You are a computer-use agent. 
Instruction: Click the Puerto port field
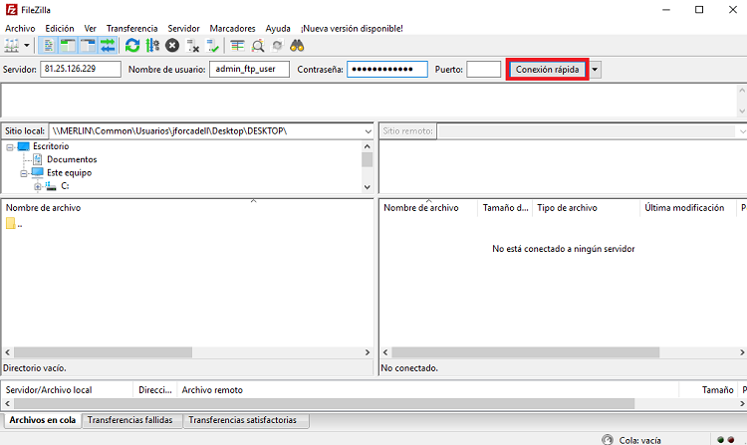point(483,69)
